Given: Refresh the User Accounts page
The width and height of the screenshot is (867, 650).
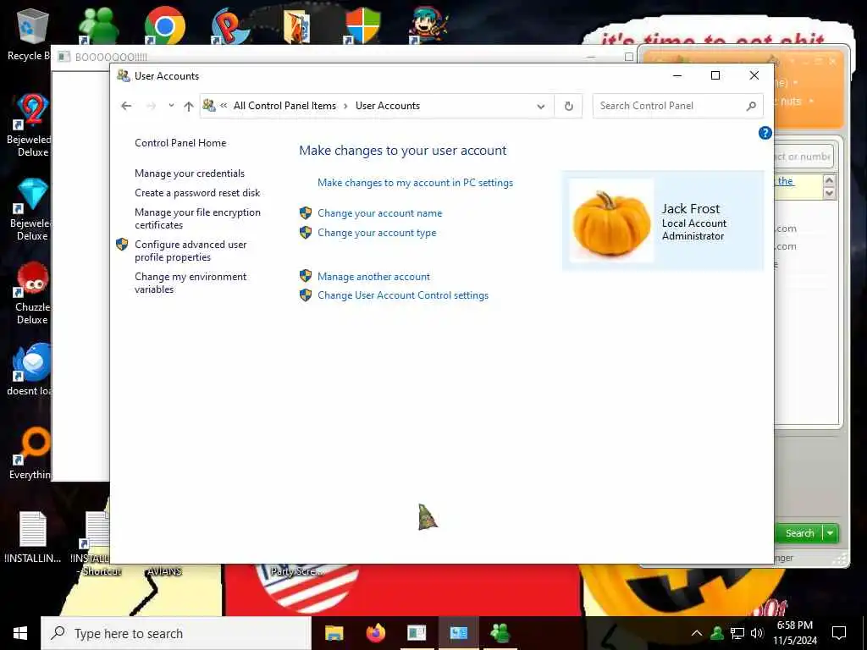Looking at the screenshot, I should point(568,106).
